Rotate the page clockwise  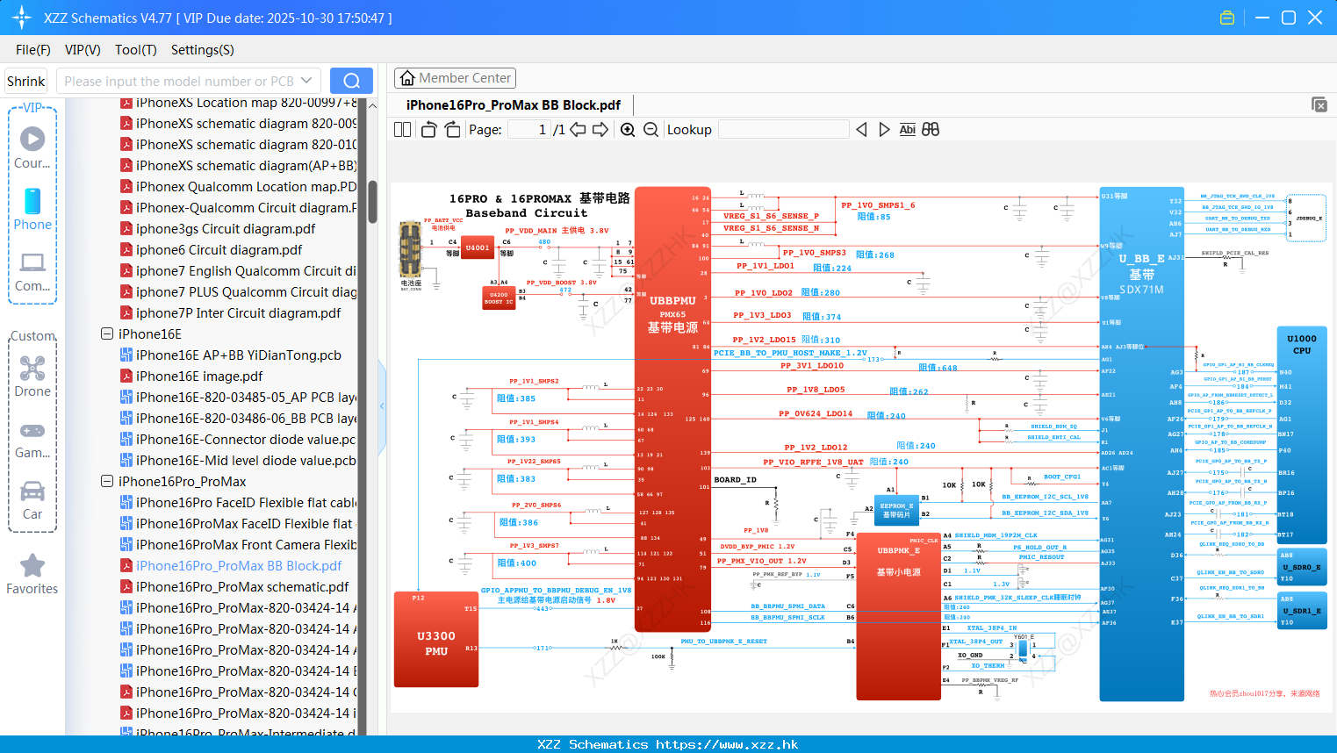click(452, 130)
